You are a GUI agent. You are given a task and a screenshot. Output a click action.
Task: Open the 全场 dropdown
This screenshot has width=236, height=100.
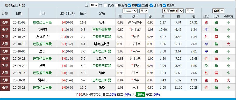click(x=218, y=11)
